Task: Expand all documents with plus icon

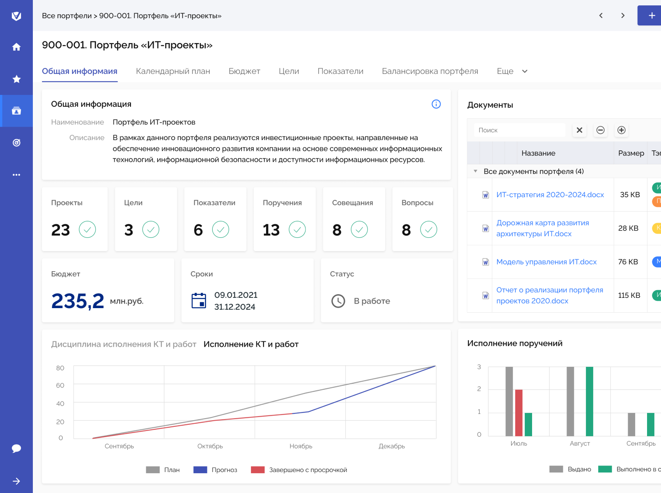Action: [x=621, y=130]
